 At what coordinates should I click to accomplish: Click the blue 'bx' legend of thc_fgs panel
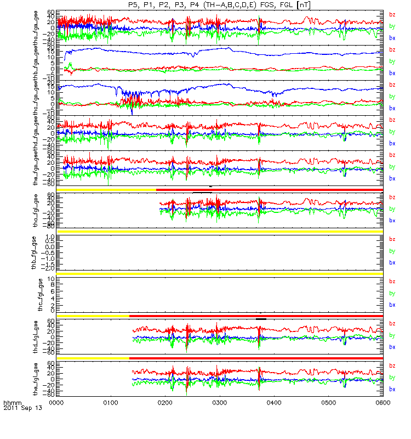click(x=392, y=108)
